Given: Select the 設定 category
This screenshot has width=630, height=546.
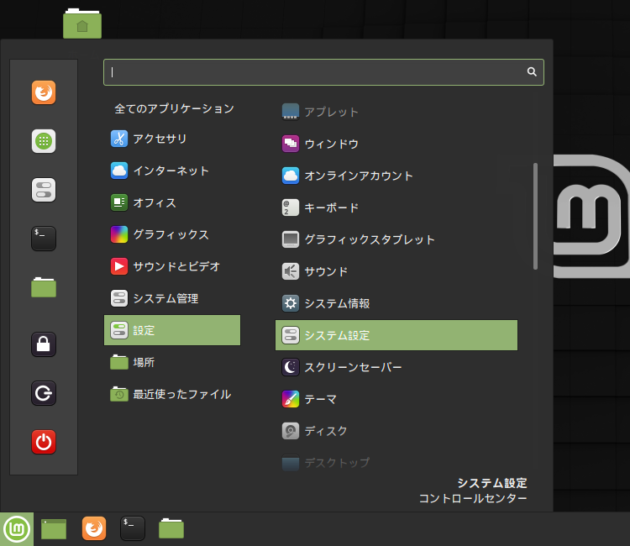Looking at the screenshot, I should (172, 330).
